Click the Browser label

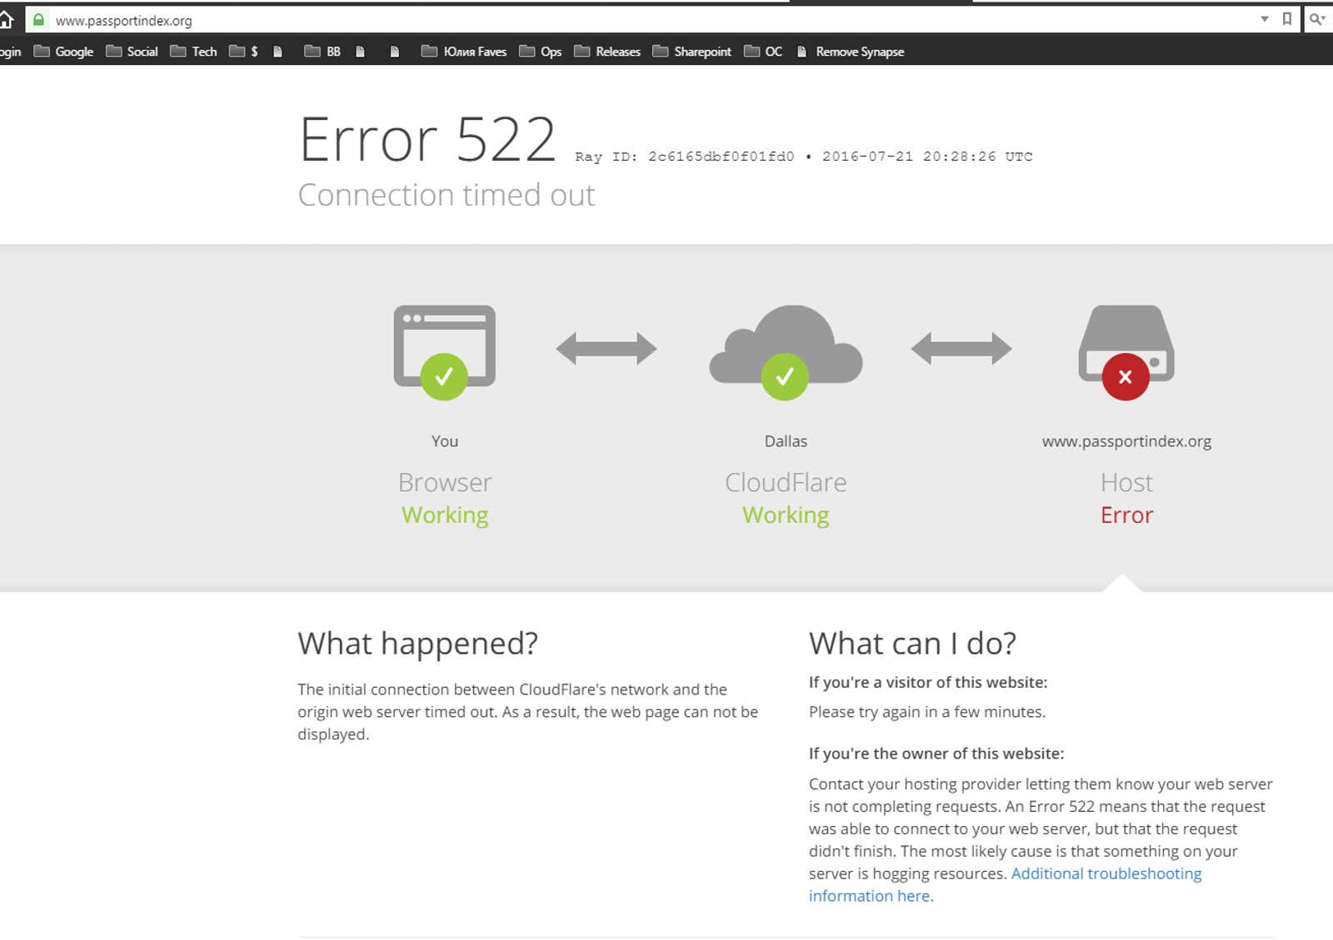[445, 482]
